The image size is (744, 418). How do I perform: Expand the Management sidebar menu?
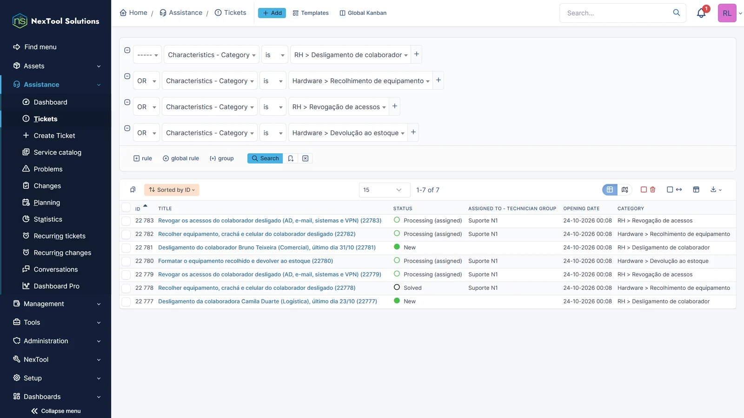point(56,304)
